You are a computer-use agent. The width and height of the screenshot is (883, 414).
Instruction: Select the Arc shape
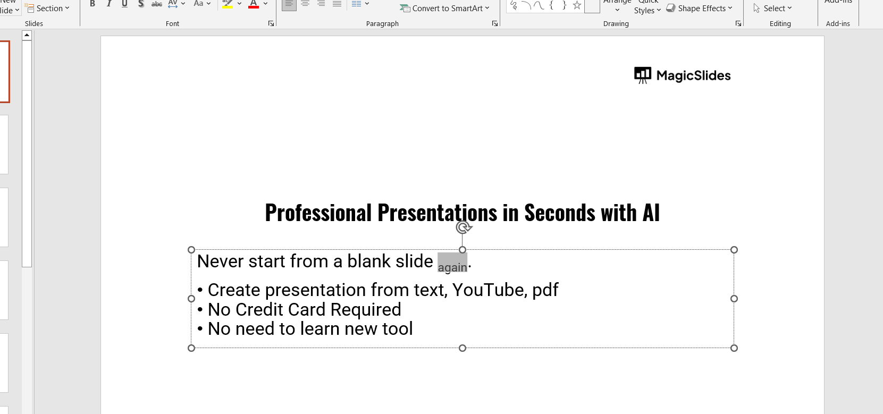526,5
